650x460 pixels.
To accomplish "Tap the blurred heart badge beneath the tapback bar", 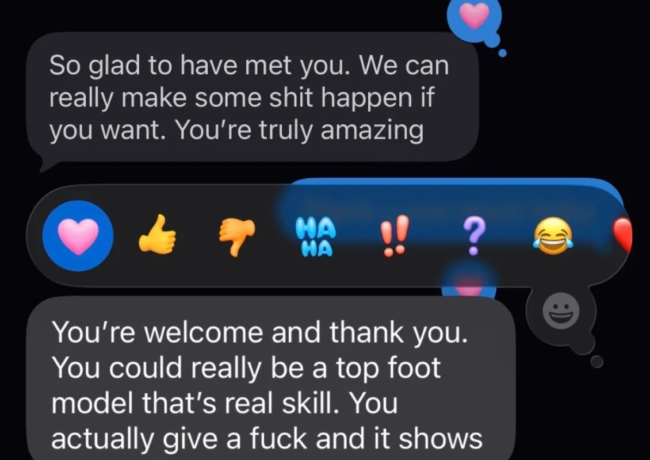I will pos(468,282).
